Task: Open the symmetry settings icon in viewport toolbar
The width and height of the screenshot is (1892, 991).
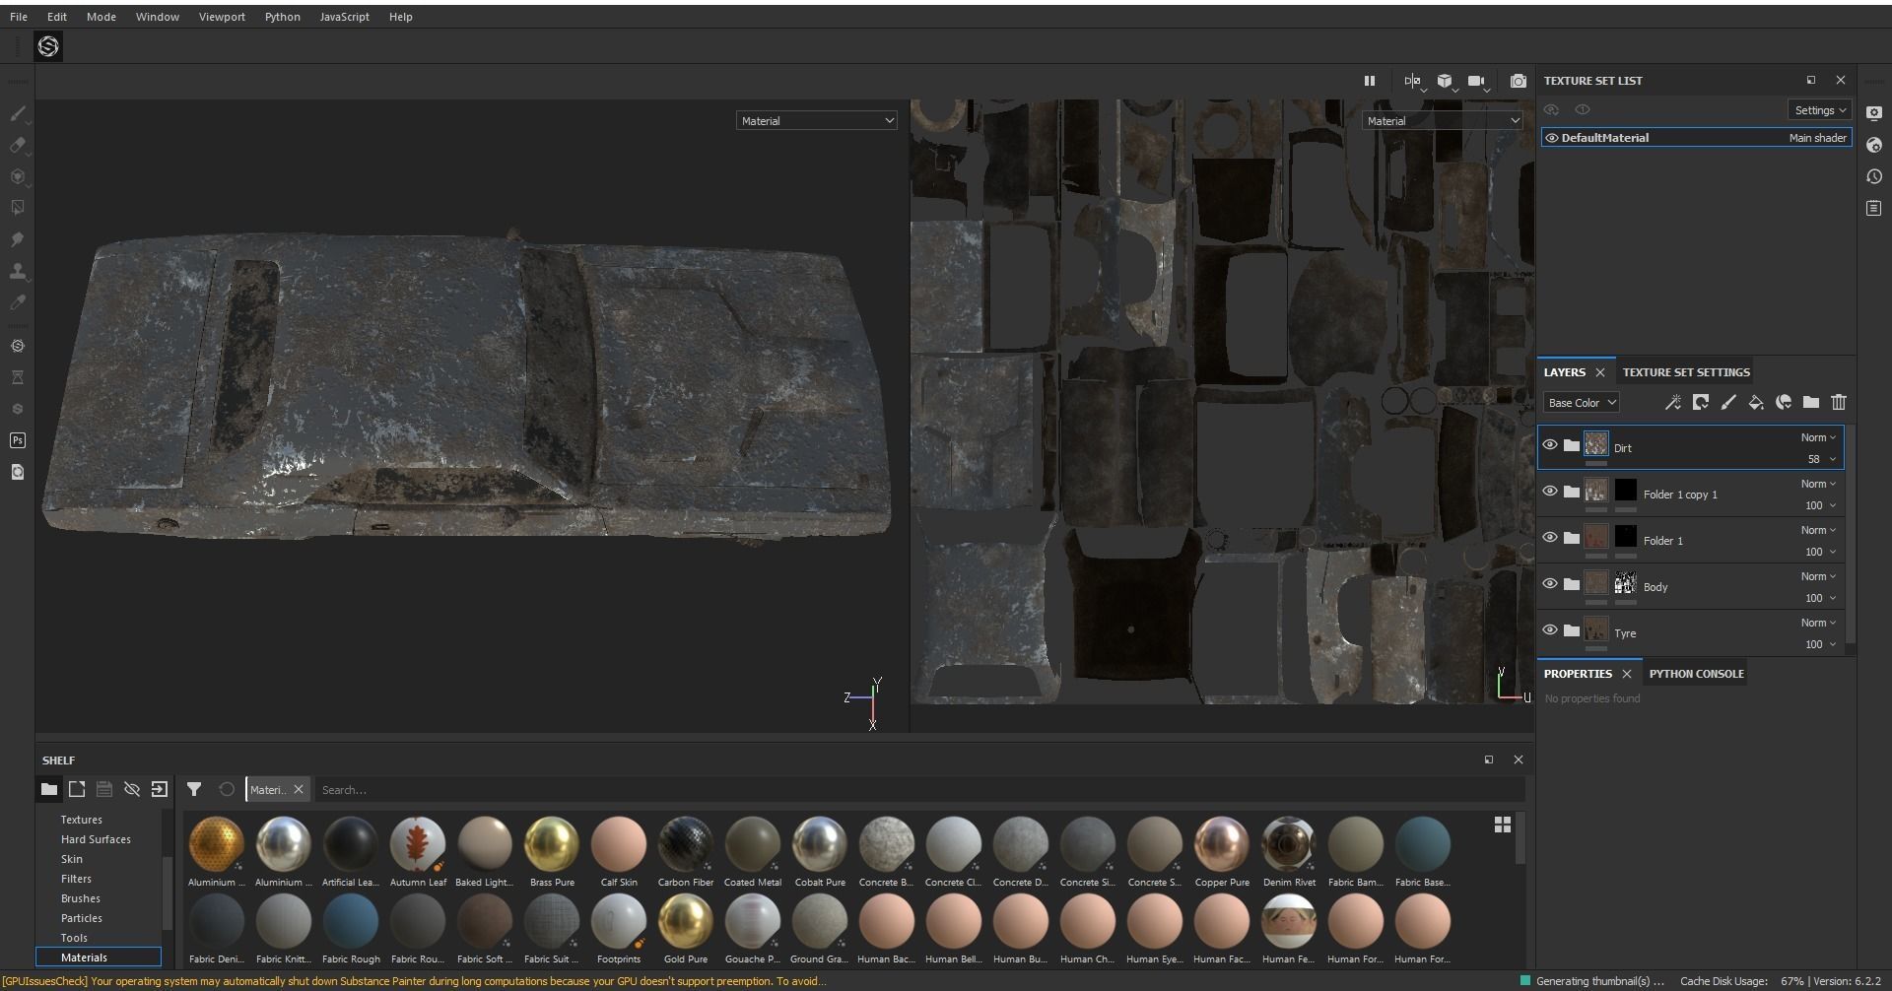Action: [x=1413, y=81]
